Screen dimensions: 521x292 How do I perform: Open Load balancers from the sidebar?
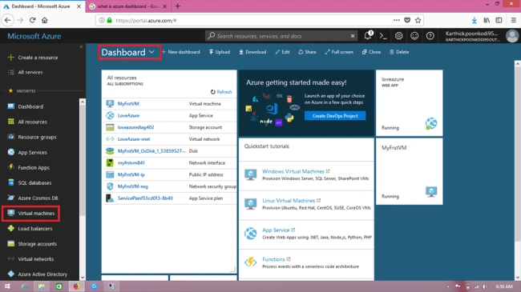tap(35, 229)
